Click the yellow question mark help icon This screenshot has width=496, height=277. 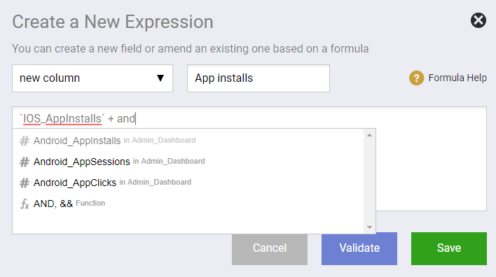click(416, 78)
